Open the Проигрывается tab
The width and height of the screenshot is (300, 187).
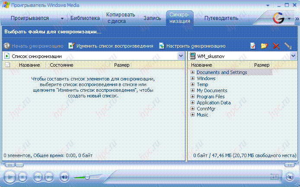30,18
